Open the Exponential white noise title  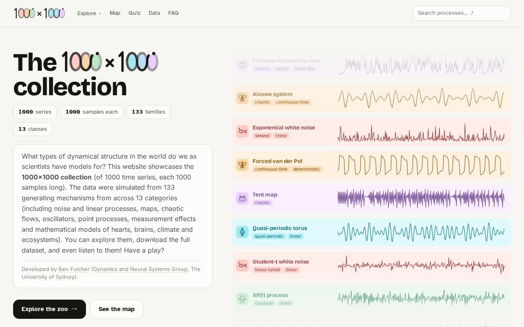coord(284,128)
